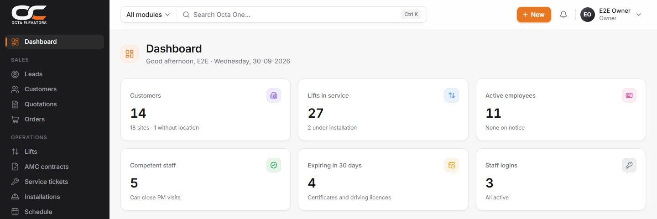
Task: Click the 'None on notice' text
Action: click(x=505, y=128)
